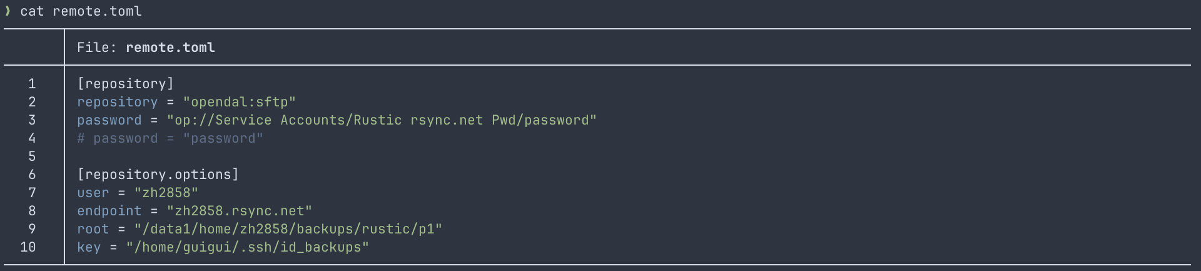The image size is (1201, 271).
Task: Click the "File: remote.toml" header filename
Action: pos(170,48)
